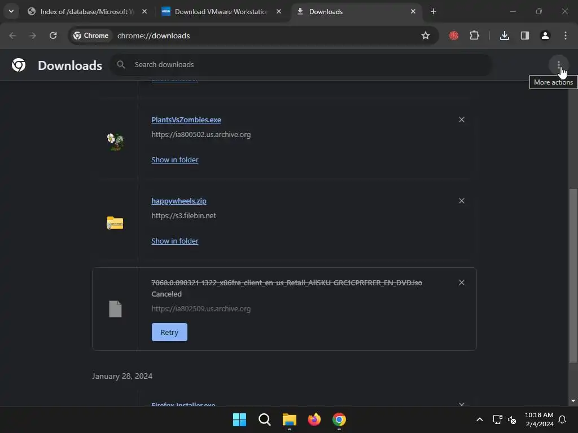
Task: Switch to Download VMware Workstation tab
Action: [221, 12]
